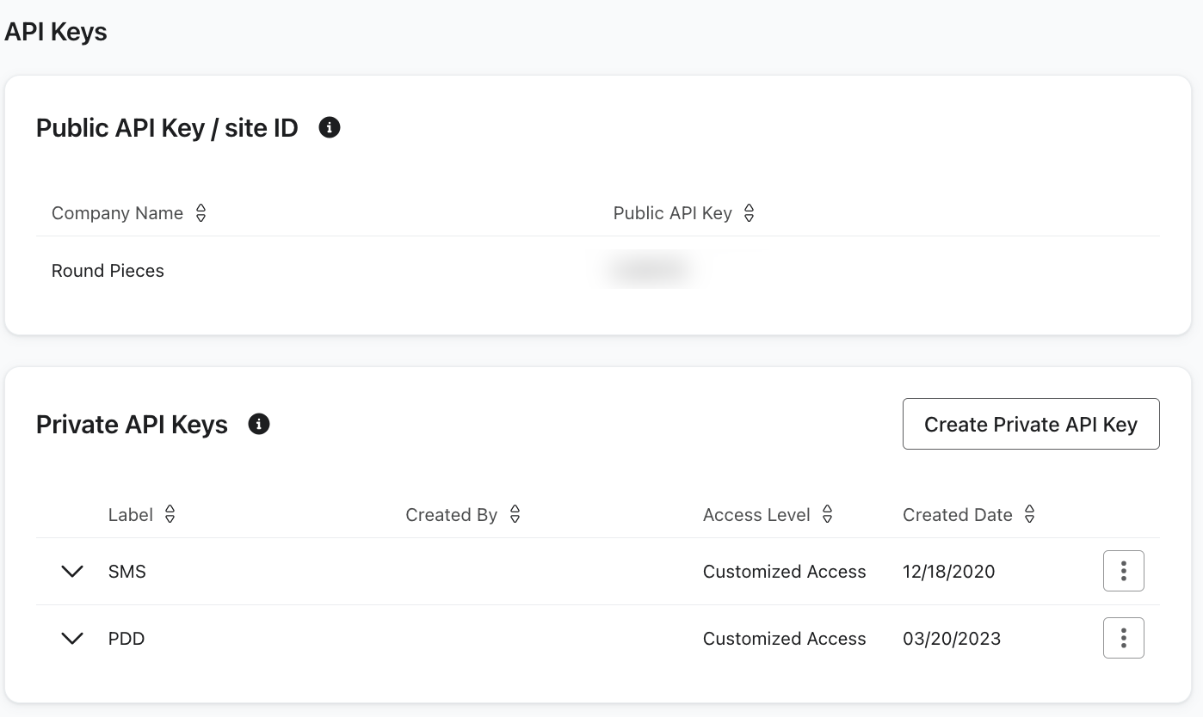Click the sort arrows next to Access Level
The height and width of the screenshot is (717, 1203).
(x=827, y=514)
